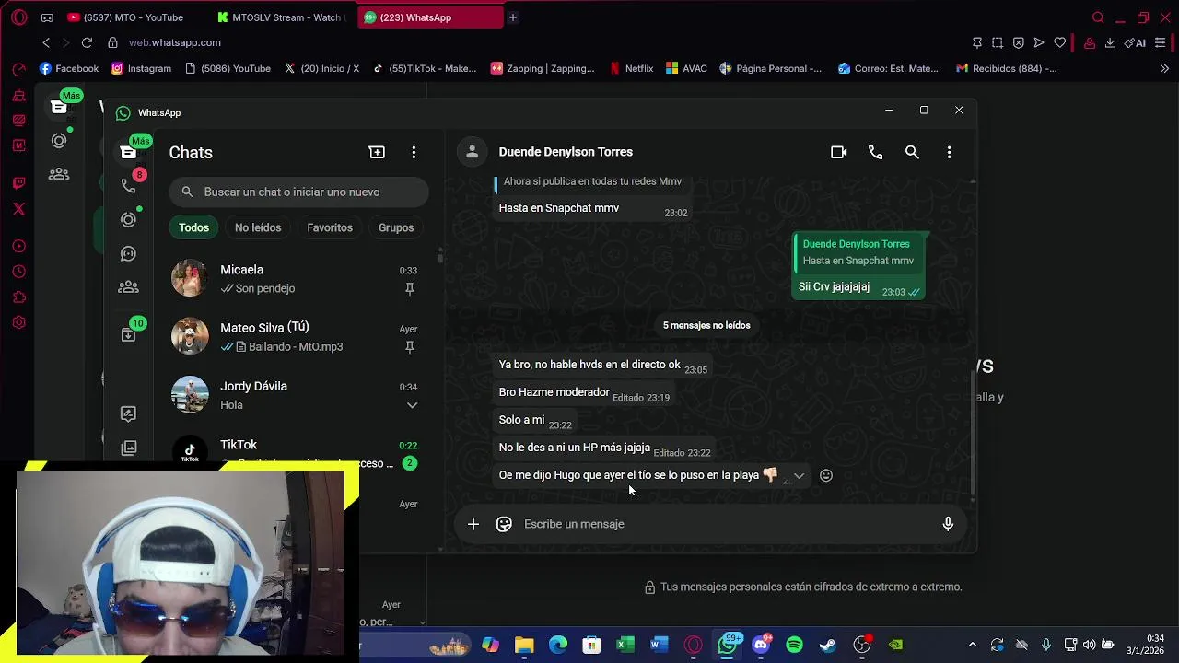Click the Opera menu logo

point(18,17)
